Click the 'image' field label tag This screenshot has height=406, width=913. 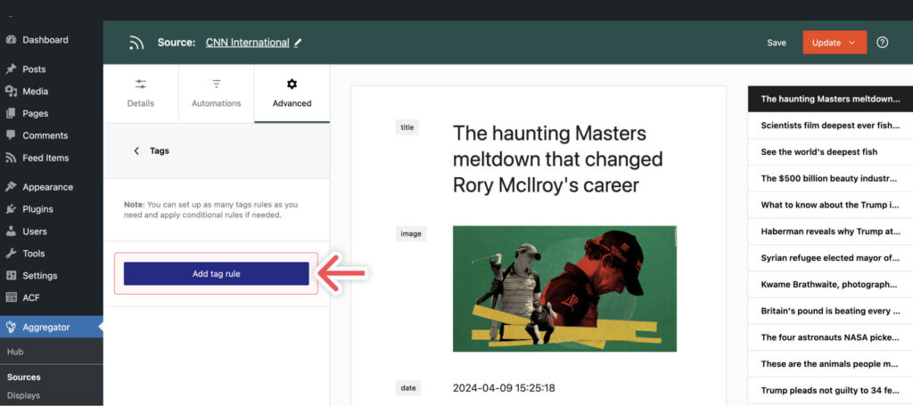pos(410,234)
